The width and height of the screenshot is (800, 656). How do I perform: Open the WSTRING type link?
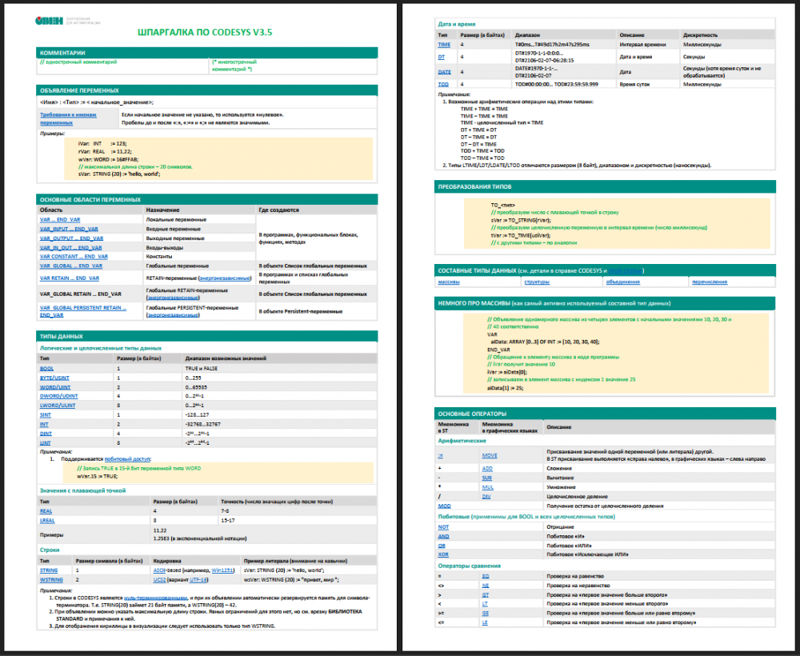click(51, 579)
